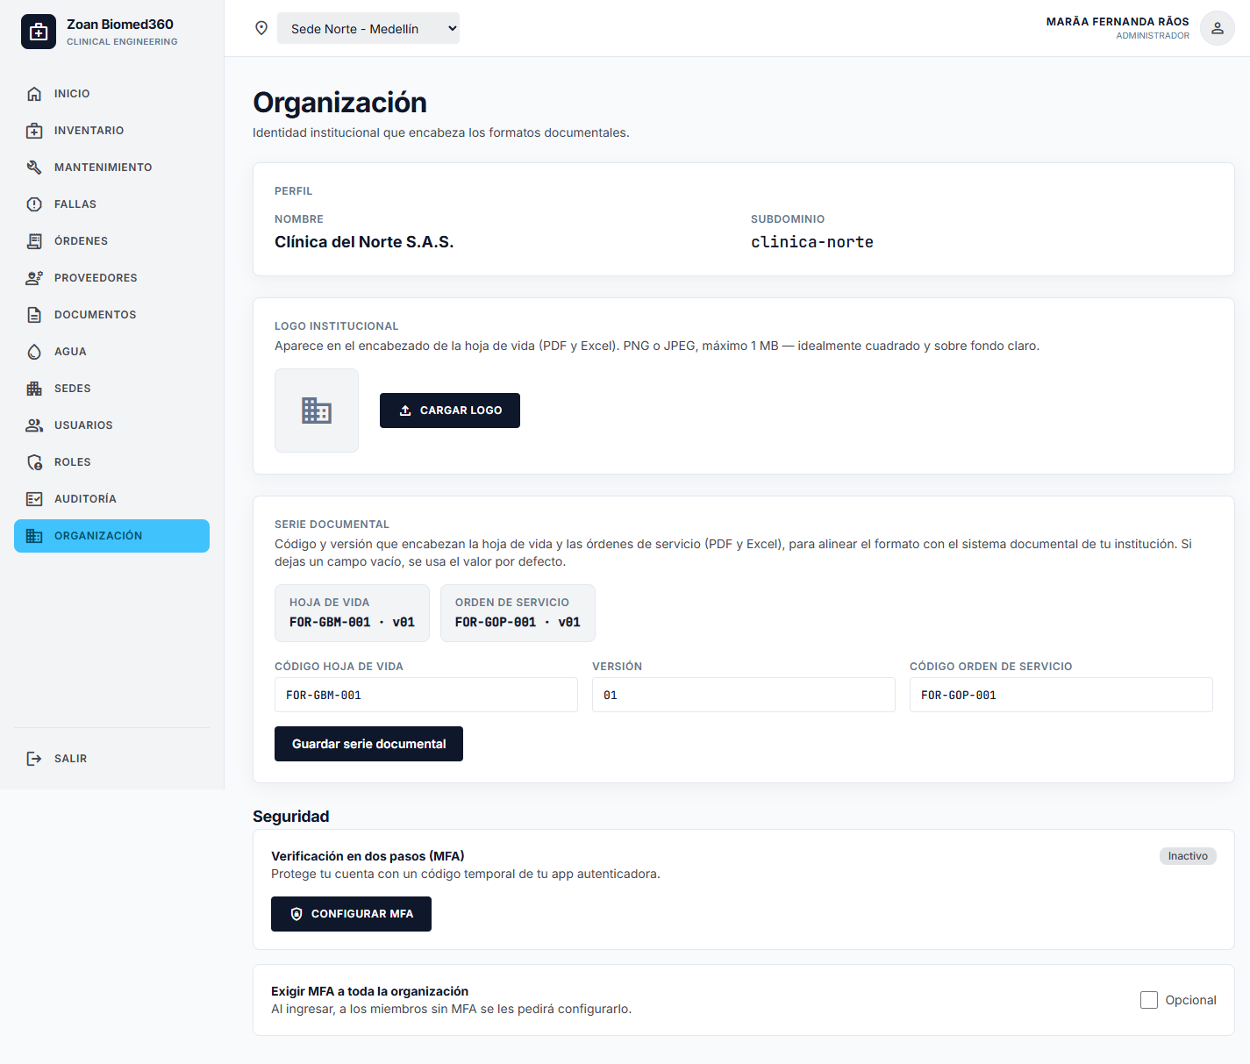Click the Roles shield icon
Image resolution: width=1250 pixels, height=1064 pixels.
coord(34,462)
